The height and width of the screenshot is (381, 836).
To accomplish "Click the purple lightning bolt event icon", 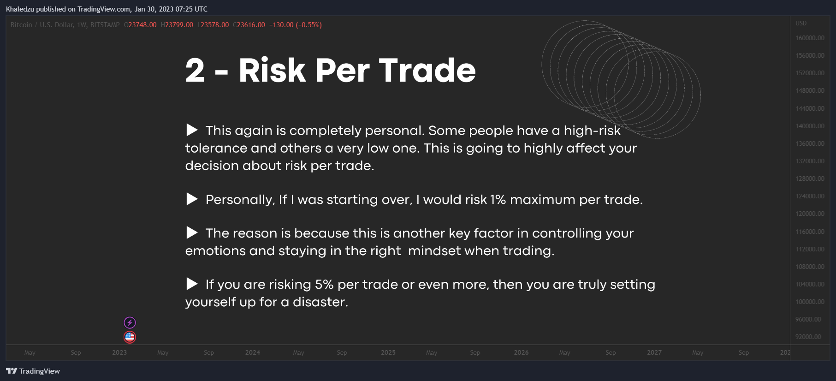I will coord(130,322).
